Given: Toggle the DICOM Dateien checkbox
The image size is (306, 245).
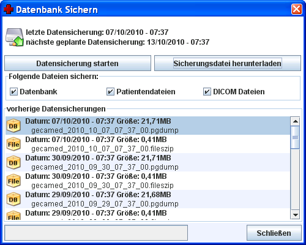Looking at the screenshot, I should pos(207,92).
